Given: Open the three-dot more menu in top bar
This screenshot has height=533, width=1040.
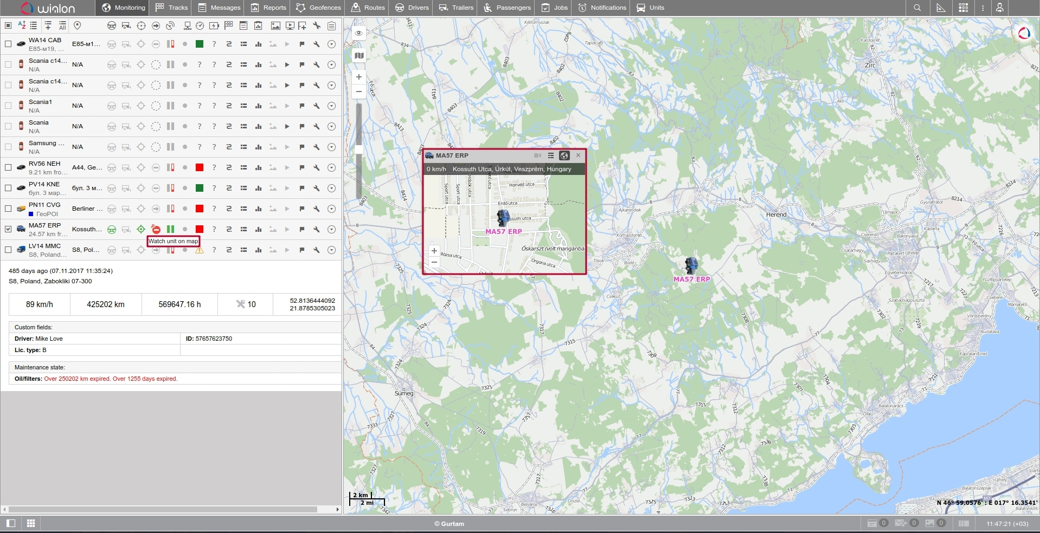Looking at the screenshot, I should click(x=983, y=8).
